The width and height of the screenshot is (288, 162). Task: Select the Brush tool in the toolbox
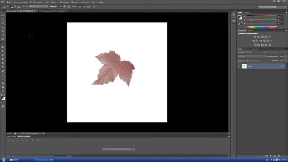pos(3,43)
